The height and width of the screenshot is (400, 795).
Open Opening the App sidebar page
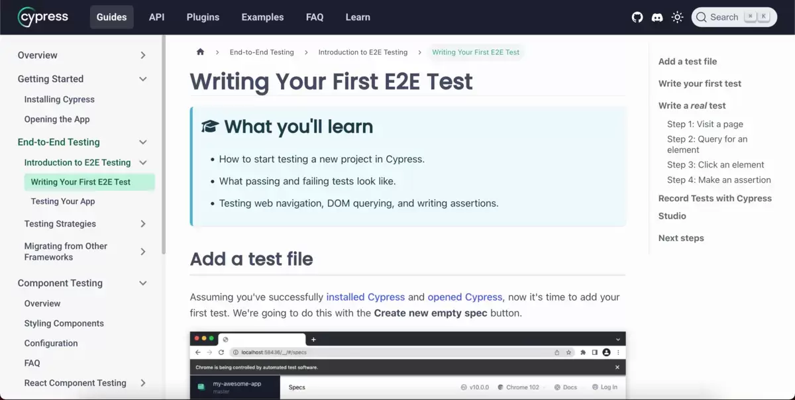tap(57, 119)
